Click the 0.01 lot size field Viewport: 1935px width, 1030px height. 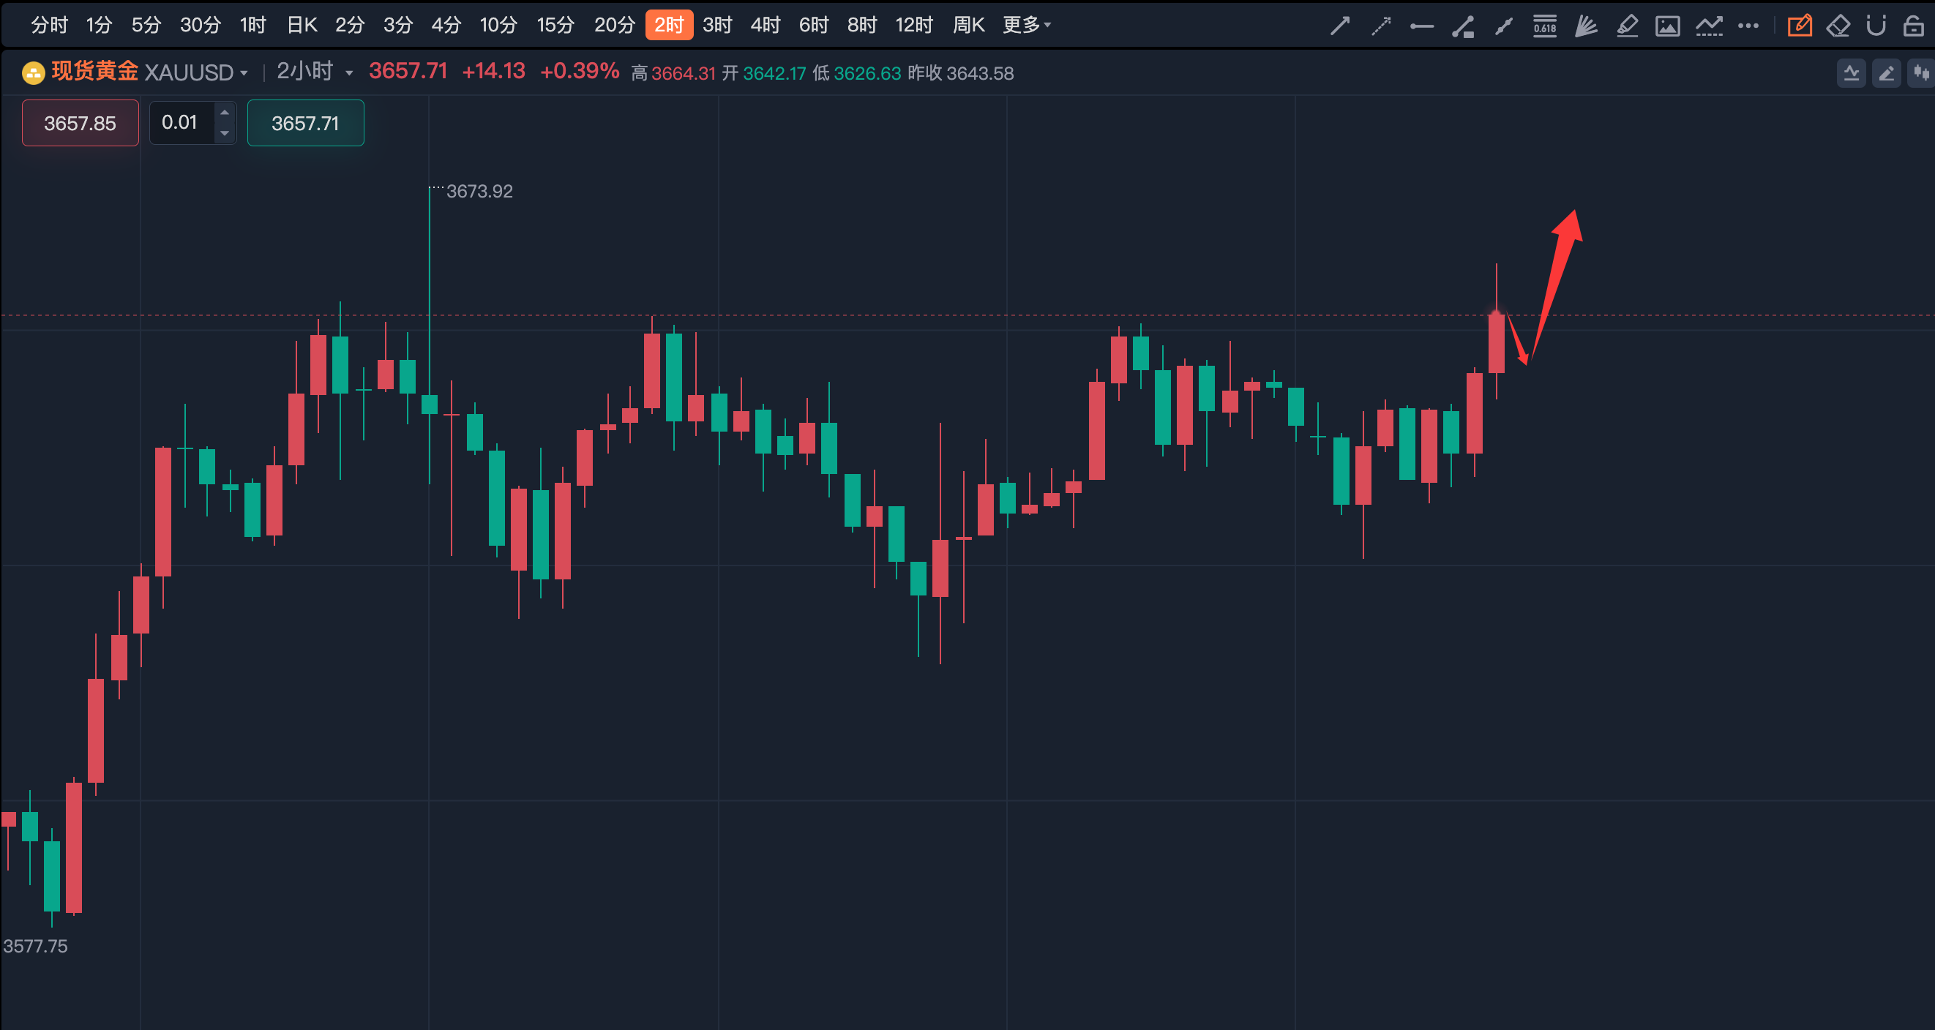point(181,122)
